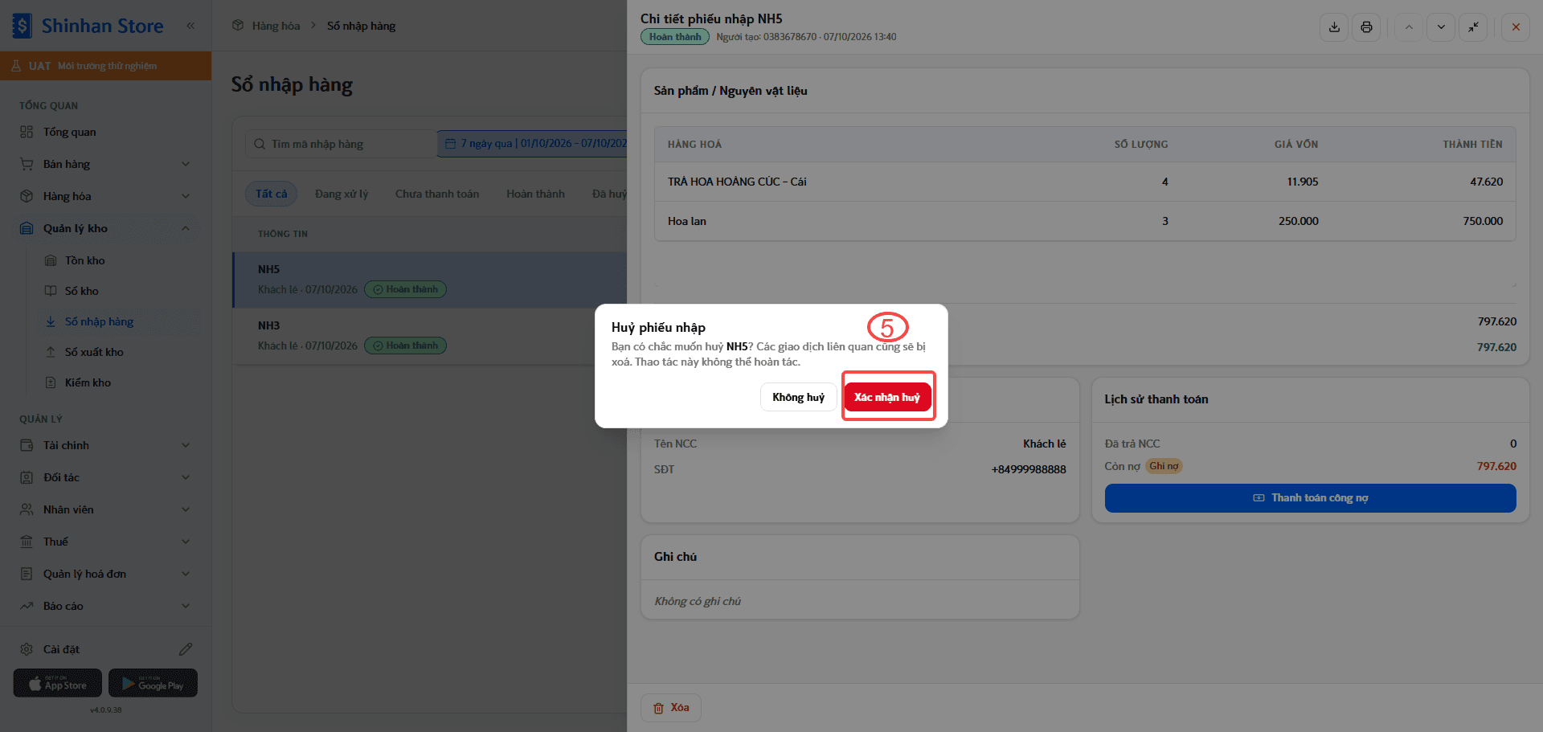Expand the Báo cáo menu
The image size is (1543, 732).
click(x=105, y=606)
